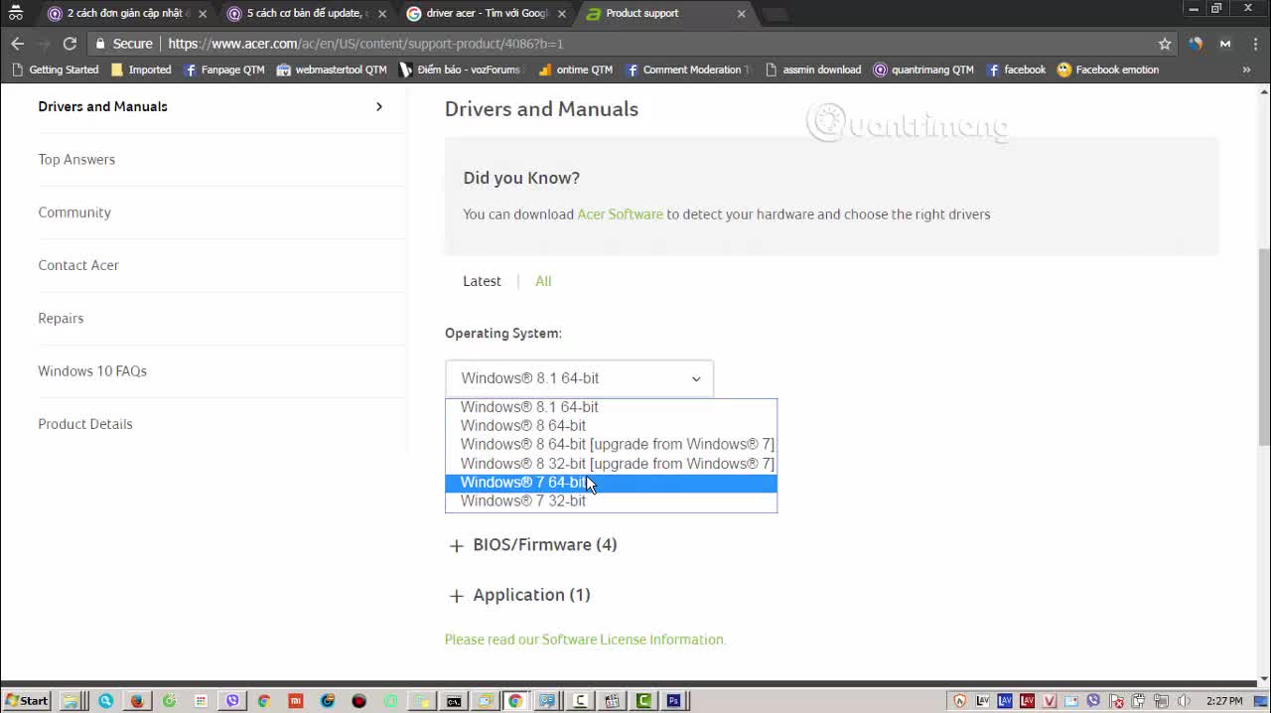This screenshot has width=1271, height=713.
Task: Open the Mi icon on taskbar
Action: coord(296,700)
